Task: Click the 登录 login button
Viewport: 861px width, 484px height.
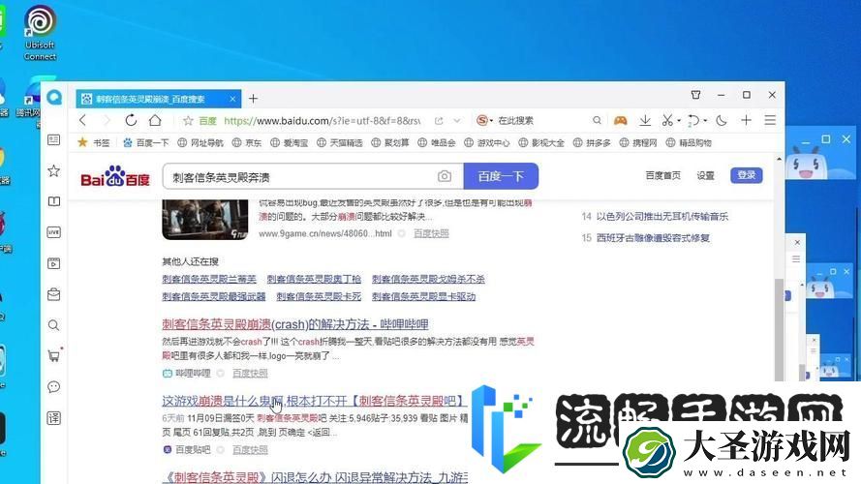Action: [747, 175]
